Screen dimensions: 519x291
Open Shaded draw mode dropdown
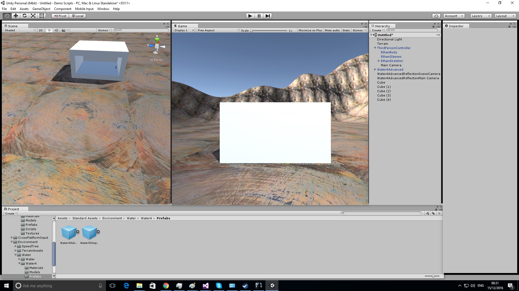(x=20, y=30)
